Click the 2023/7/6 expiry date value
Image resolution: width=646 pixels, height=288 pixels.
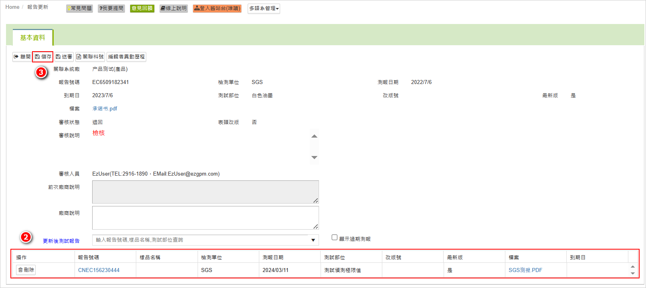[103, 96]
